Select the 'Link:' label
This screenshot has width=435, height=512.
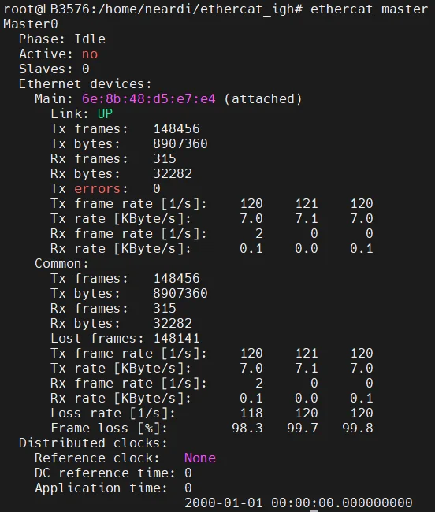(69, 114)
